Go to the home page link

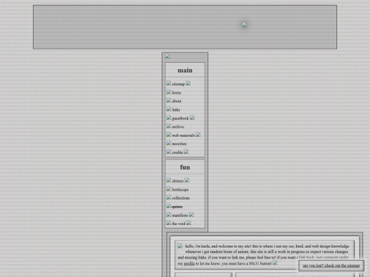coord(177,93)
